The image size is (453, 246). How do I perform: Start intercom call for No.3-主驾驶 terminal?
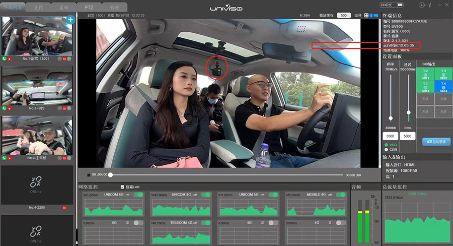point(5,158)
